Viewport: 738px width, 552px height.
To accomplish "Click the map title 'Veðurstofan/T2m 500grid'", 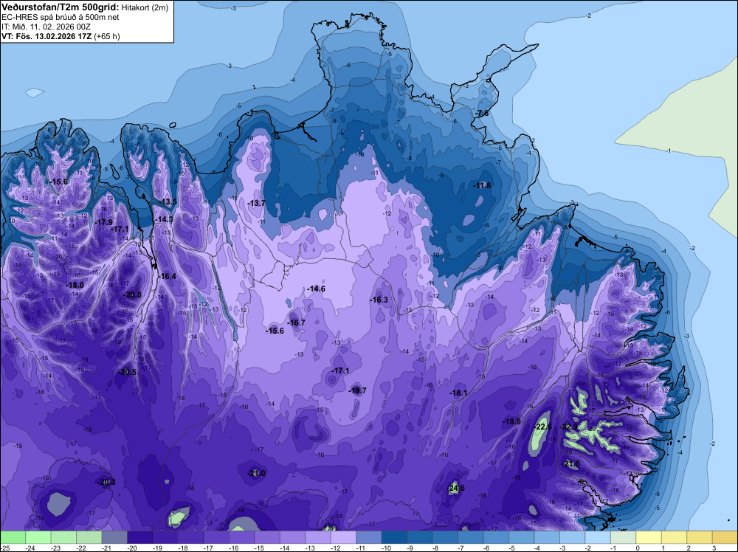I will (61, 7).
